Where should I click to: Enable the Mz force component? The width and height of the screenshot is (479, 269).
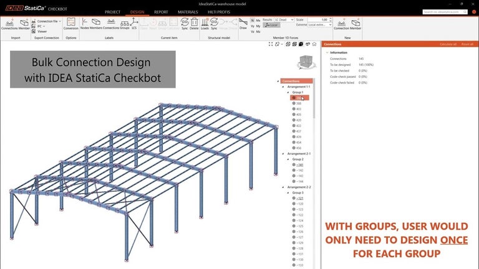click(x=258, y=32)
